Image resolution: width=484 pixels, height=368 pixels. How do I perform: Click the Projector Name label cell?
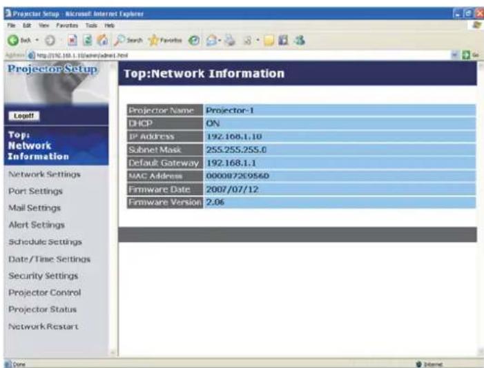coord(165,110)
